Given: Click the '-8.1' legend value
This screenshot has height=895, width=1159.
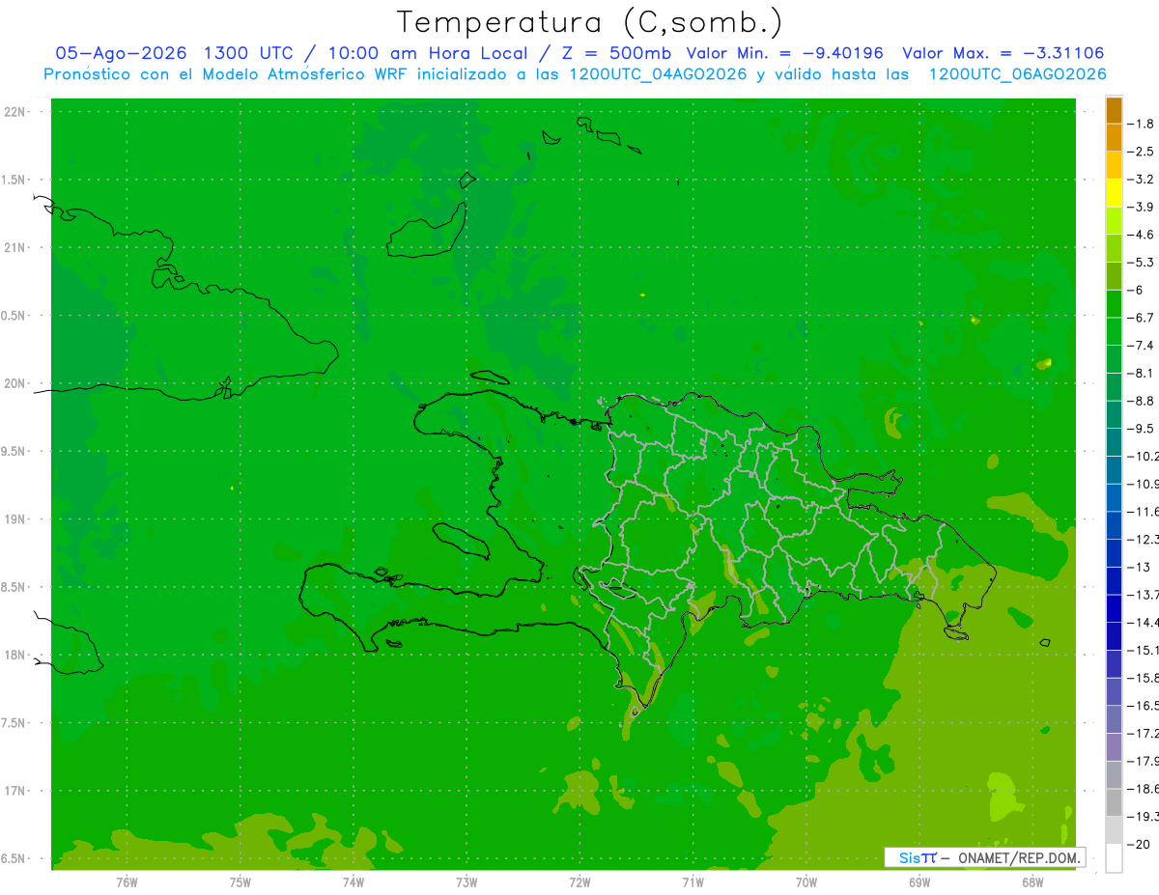Looking at the screenshot, I should (x=1141, y=373).
